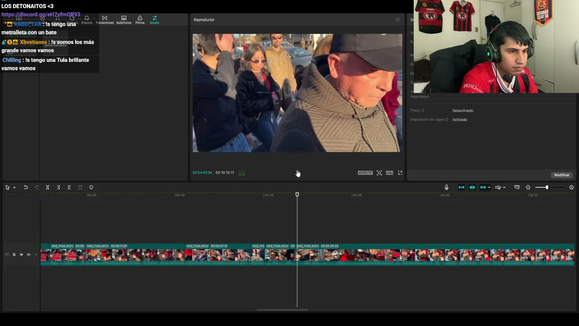Delete left of playhead tool
579x326 pixels.
[58, 187]
